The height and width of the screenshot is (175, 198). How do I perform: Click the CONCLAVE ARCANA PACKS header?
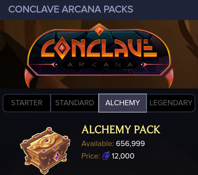71,9
